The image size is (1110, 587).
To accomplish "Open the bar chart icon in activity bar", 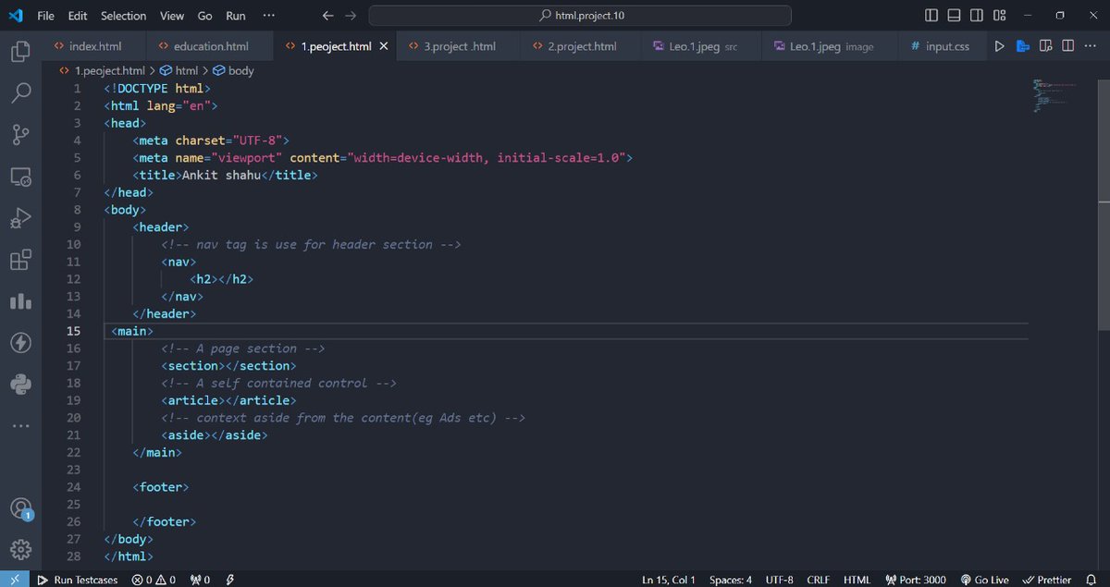I will tap(20, 301).
